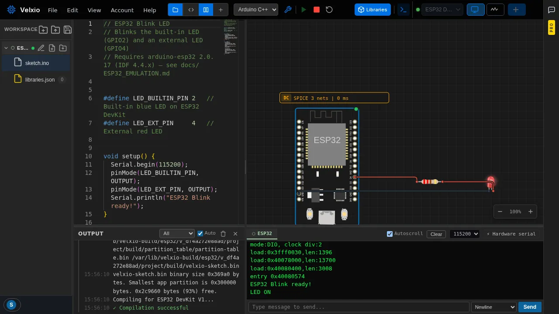Open sketch.ino in the file tree
This screenshot has width=559, height=314.
click(36, 63)
